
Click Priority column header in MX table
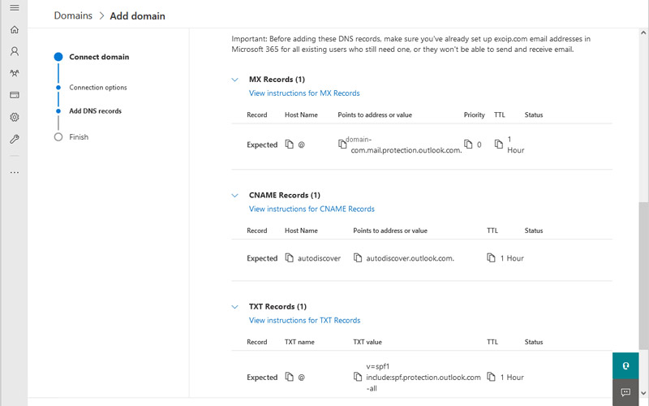(474, 114)
